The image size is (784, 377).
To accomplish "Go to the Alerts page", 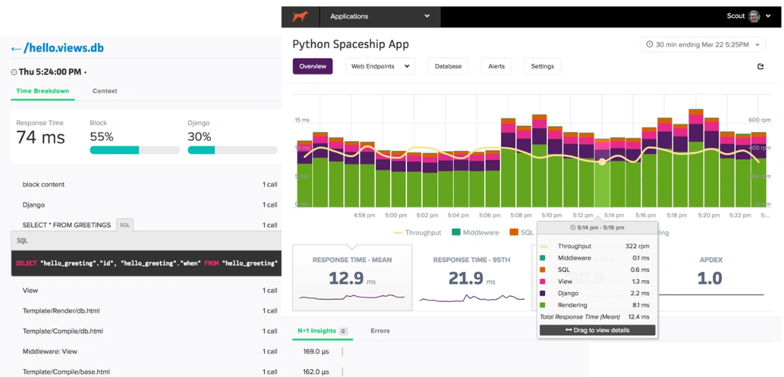I will [x=497, y=67].
